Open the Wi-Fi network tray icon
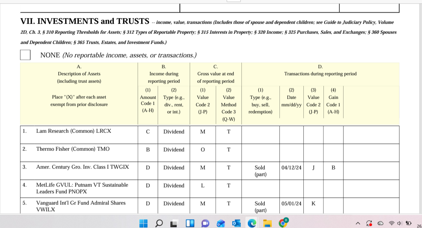 click(392, 223)
